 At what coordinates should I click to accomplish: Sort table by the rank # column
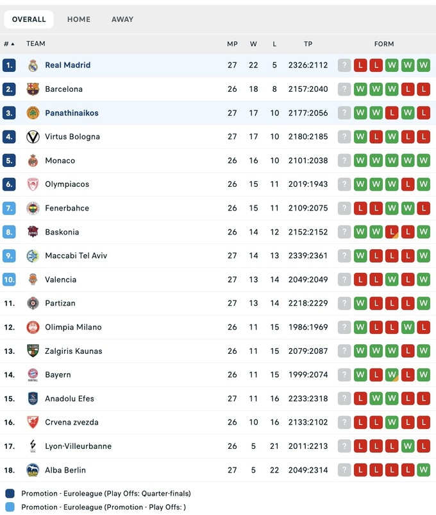[9, 44]
